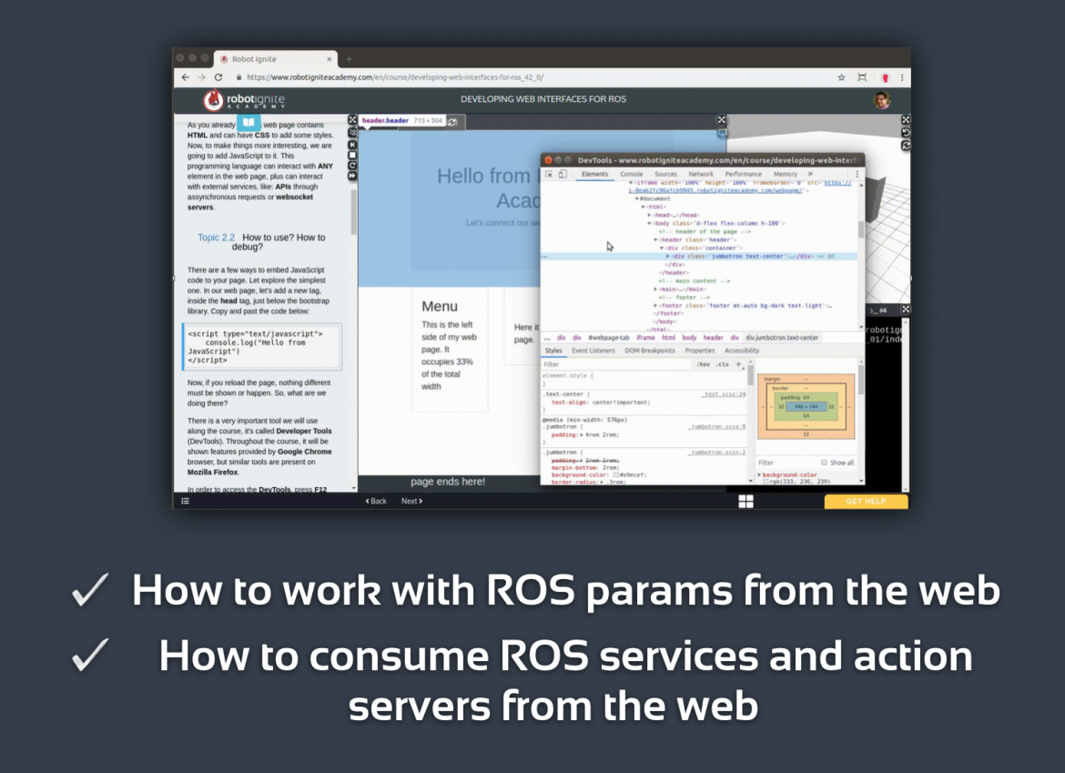Toggle DevTools device toolbar icon

point(563,175)
